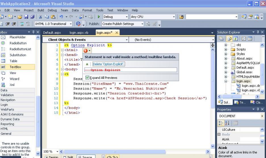This screenshot has height=158, width=266.
Task: Toggle Expand All Previews checkbox
Action: (x=87, y=78)
